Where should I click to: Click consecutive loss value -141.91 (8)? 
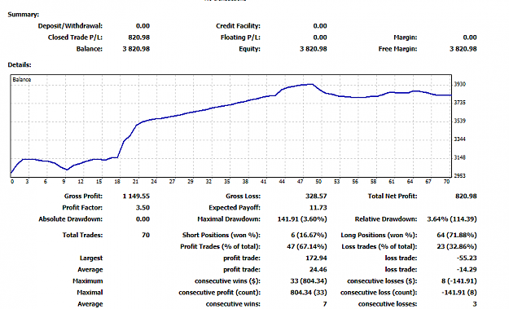tap(459, 293)
